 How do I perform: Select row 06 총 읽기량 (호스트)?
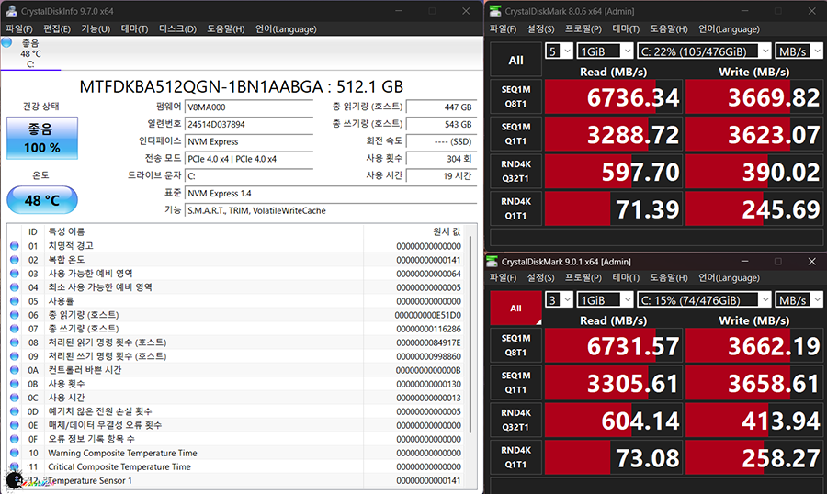(236, 315)
